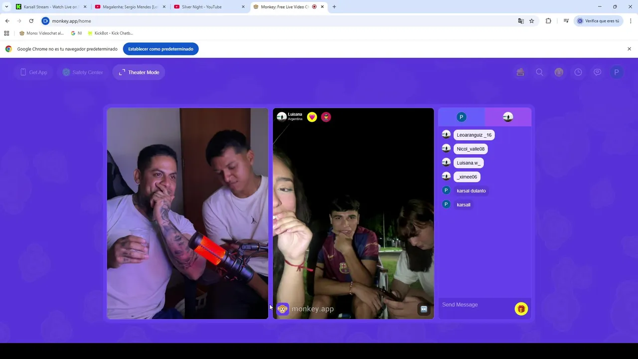Open the clock history icon
This screenshot has height=359, width=638.
pyautogui.click(x=578, y=72)
